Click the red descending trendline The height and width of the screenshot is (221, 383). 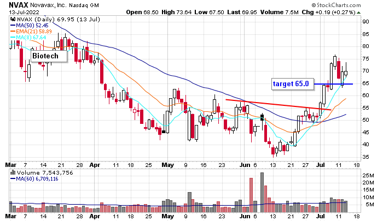278,105
